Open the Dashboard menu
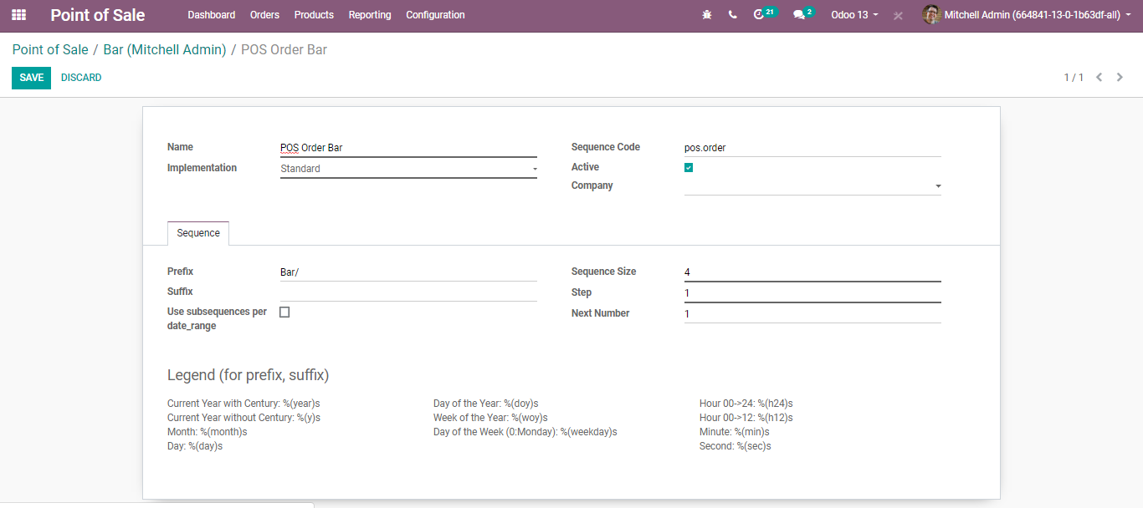The image size is (1143, 508). click(x=212, y=15)
